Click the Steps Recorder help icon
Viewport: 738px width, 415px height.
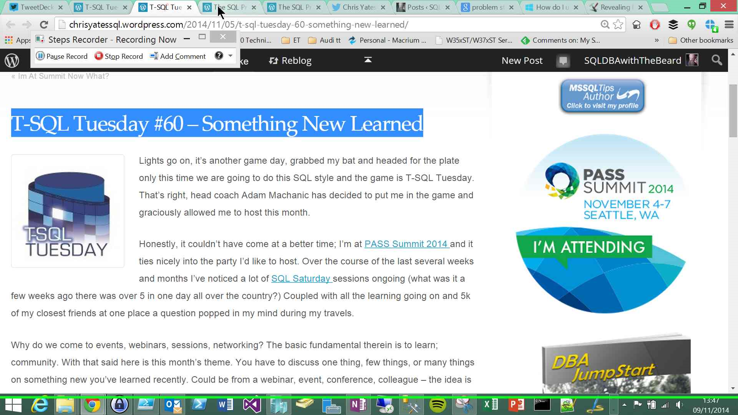point(219,56)
